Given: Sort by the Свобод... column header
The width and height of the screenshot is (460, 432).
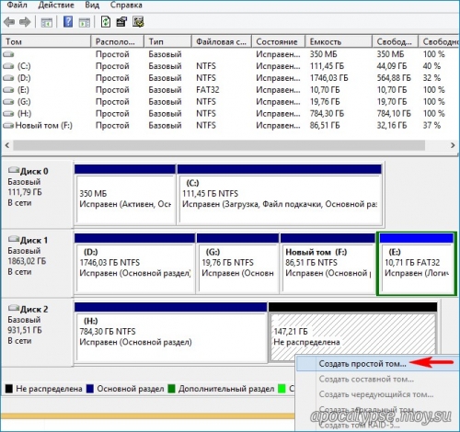Looking at the screenshot, I should click(396, 41).
